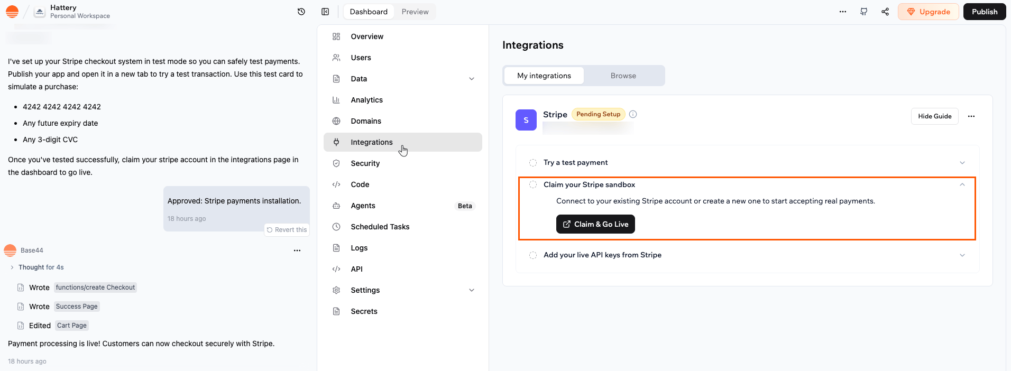The height and width of the screenshot is (371, 1011).
Task: Mark the Try a test payment step circle
Action: click(533, 163)
